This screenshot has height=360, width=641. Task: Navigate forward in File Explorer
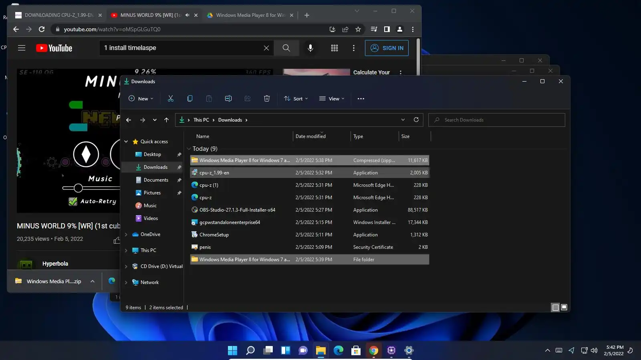(x=143, y=120)
